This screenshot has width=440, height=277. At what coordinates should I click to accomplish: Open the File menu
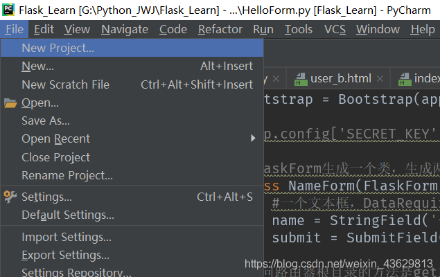(x=15, y=29)
